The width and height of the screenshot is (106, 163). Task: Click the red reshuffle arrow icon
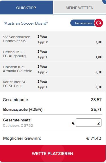[99, 23]
